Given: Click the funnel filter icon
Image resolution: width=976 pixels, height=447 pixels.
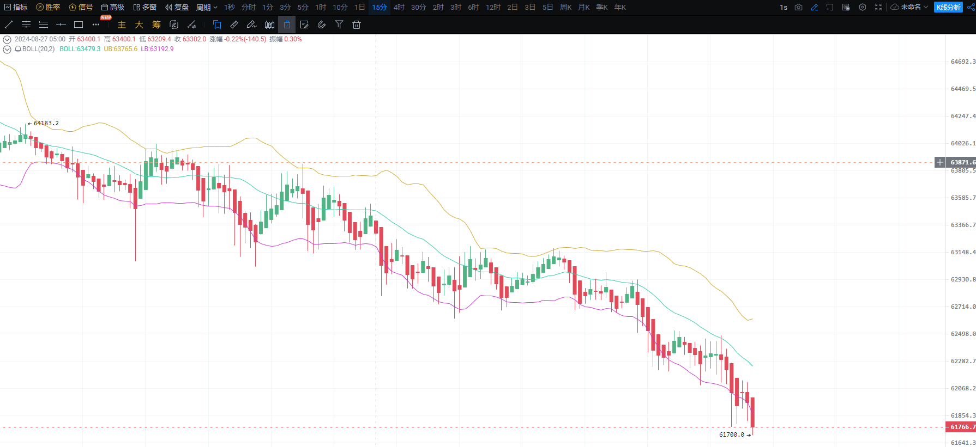Looking at the screenshot, I should pos(339,25).
